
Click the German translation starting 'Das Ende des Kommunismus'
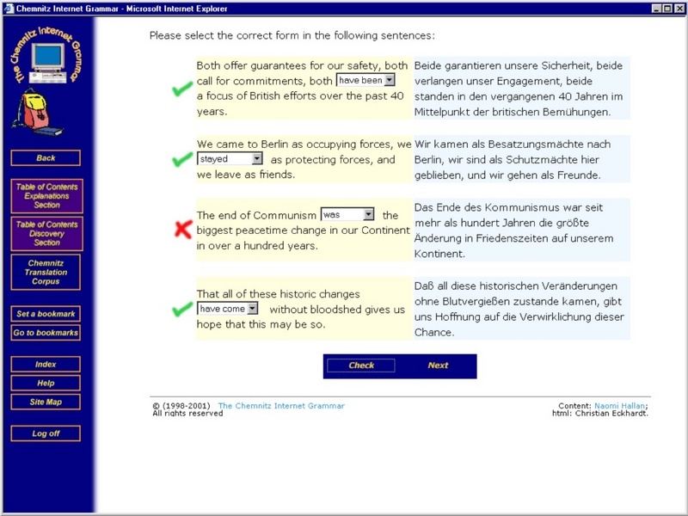coord(521,230)
